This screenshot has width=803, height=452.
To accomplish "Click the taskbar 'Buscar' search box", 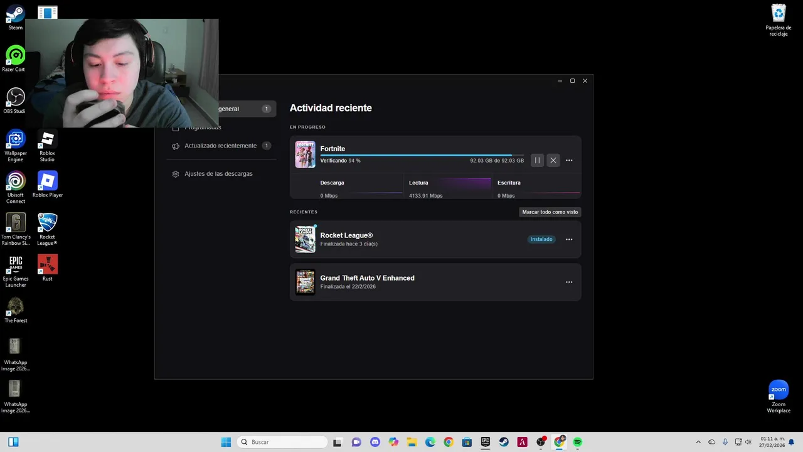I will click(x=282, y=442).
